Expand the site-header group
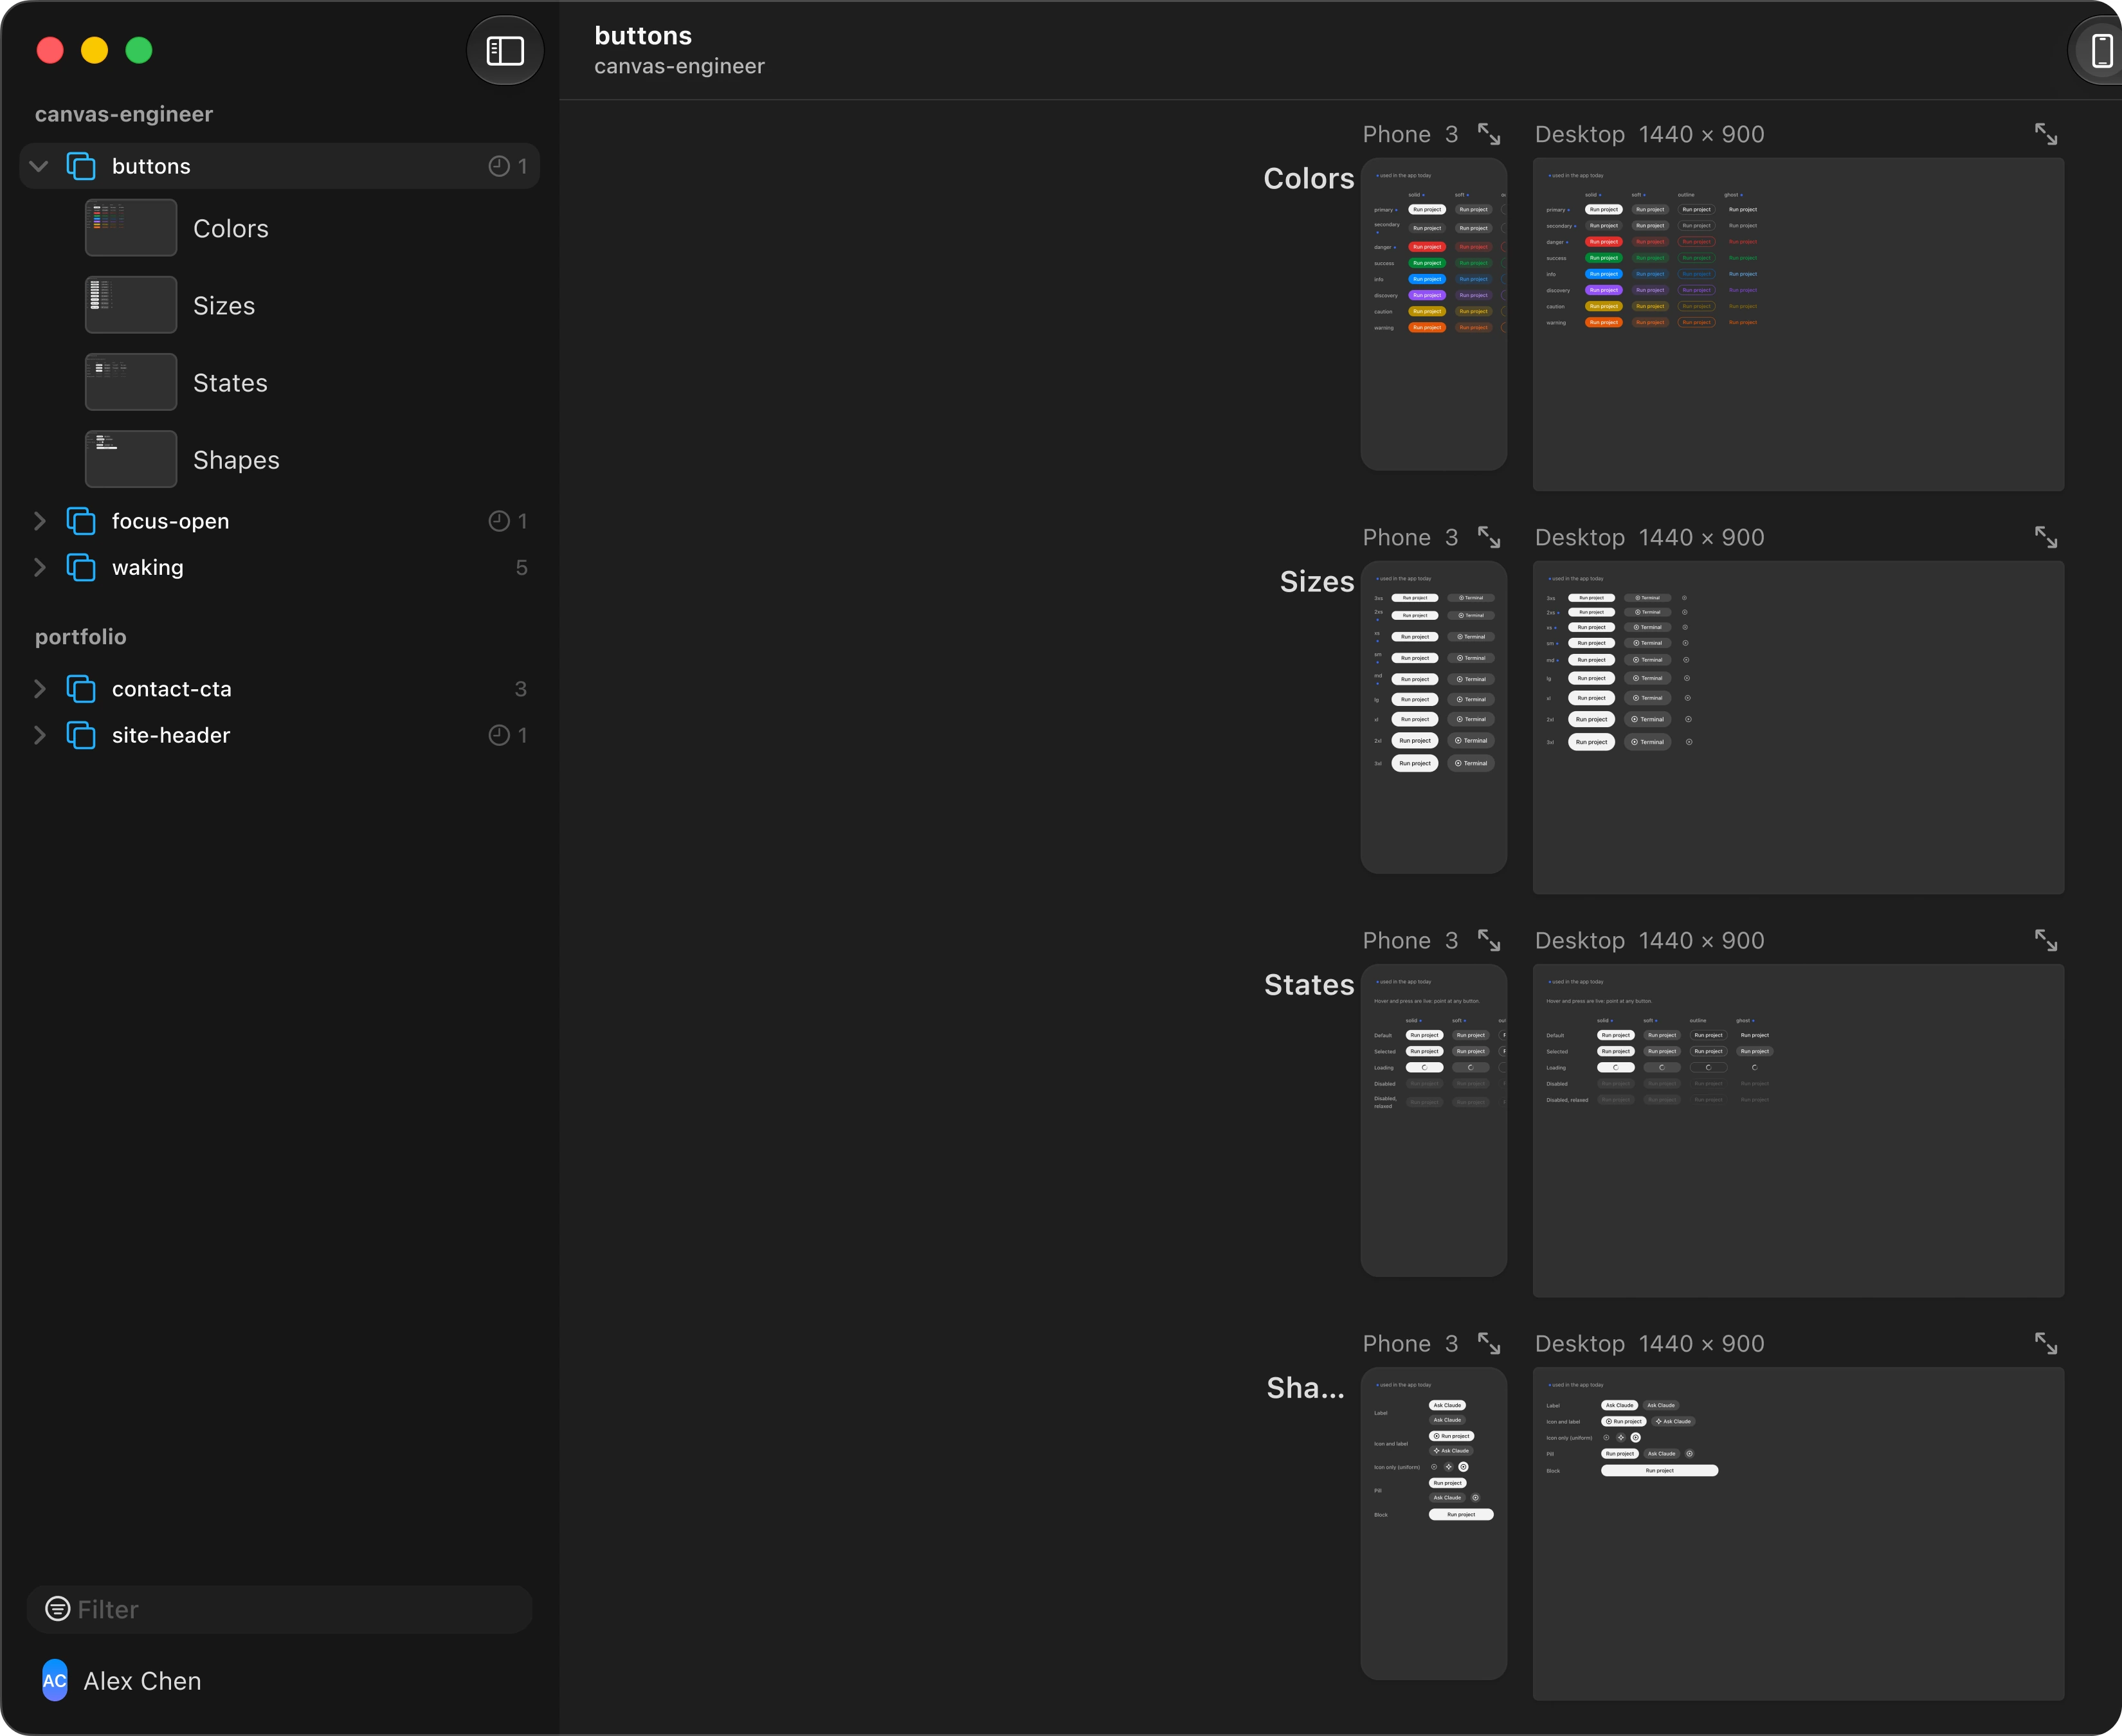 pyautogui.click(x=39, y=735)
